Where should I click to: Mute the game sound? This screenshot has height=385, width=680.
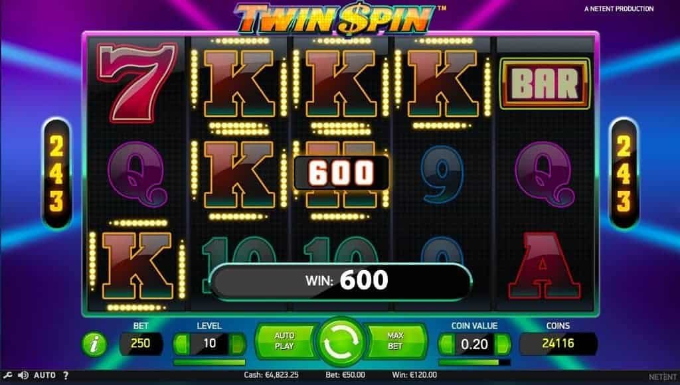click(23, 376)
